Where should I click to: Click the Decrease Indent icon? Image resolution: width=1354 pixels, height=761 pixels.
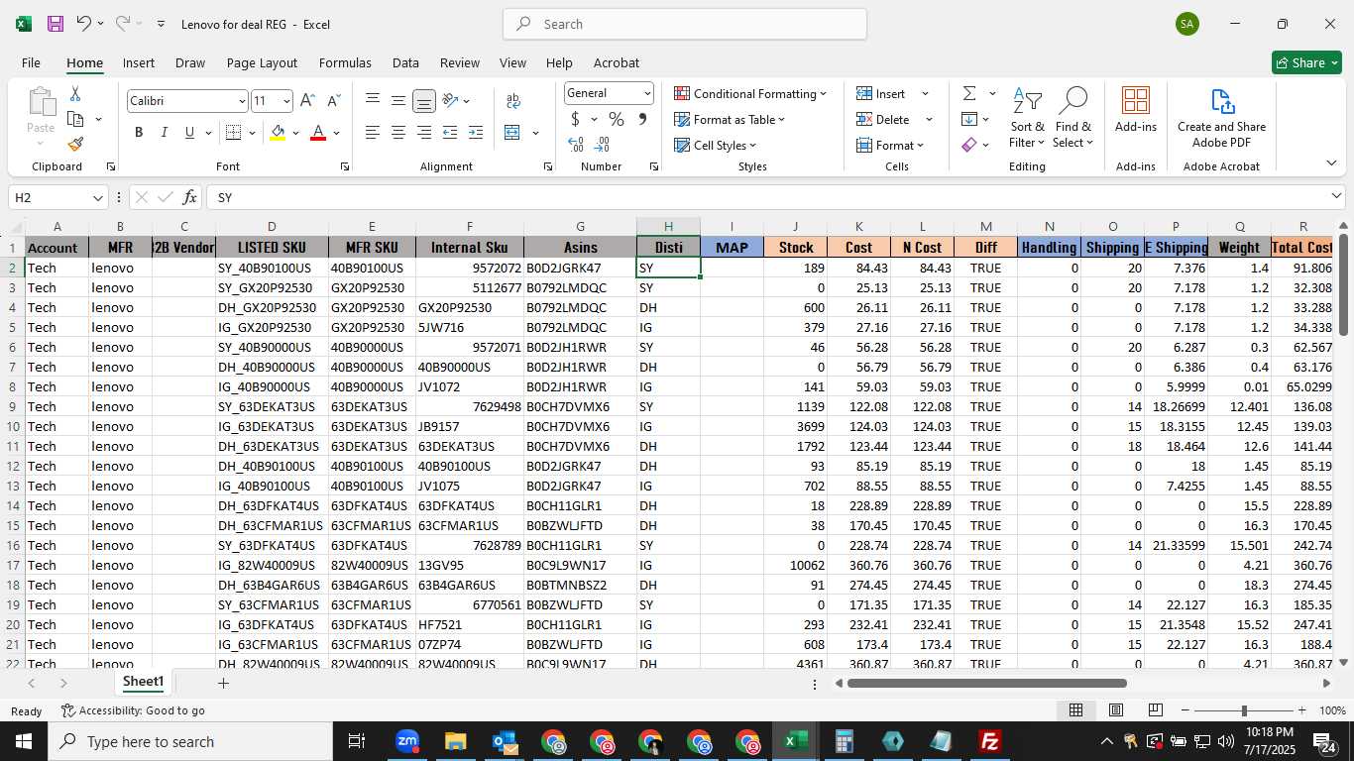point(450,133)
